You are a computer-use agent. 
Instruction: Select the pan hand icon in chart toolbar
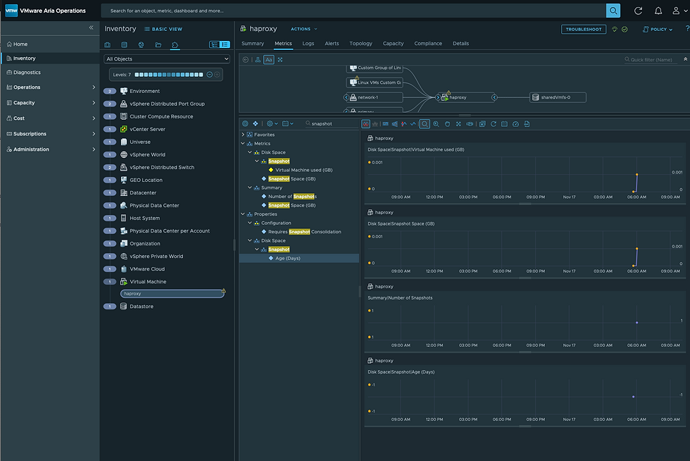click(x=446, y=123)
